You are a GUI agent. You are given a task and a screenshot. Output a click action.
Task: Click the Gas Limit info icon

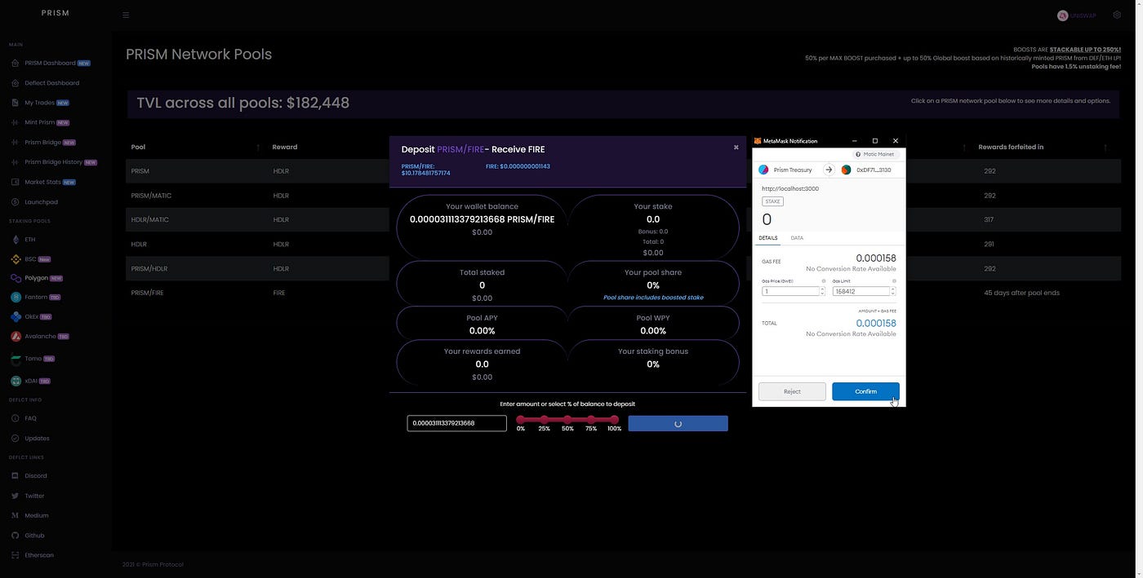click(x=894, y=281)
